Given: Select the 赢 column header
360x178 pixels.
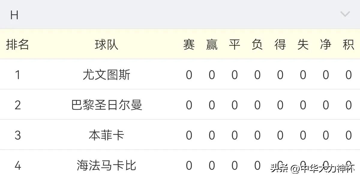Looking at the screenshot, I should 211,44.
